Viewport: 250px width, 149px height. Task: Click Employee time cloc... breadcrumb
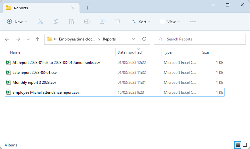77,39
